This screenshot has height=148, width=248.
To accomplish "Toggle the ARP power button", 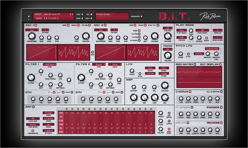I will point(33,107).
